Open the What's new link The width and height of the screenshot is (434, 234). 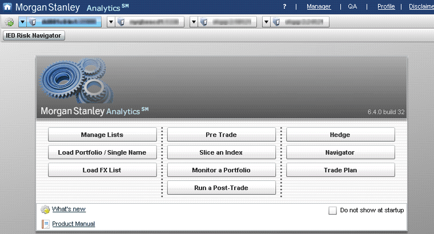(x=69, y=209)
